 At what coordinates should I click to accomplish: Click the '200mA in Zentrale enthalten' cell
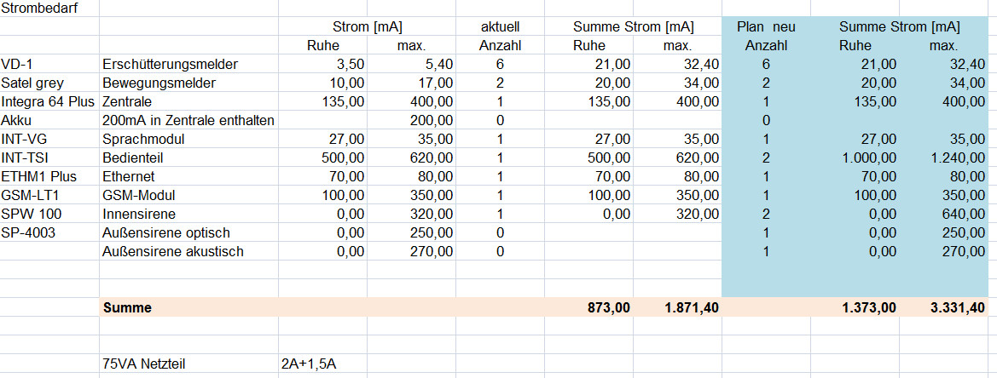(x=188, y=120)
